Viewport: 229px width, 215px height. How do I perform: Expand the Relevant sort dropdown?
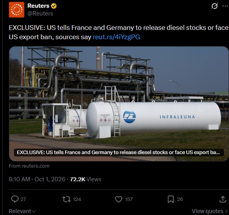tap(22, 211)
